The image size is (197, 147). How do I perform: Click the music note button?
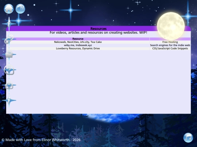pyautogui.click(x=188, y=138)
